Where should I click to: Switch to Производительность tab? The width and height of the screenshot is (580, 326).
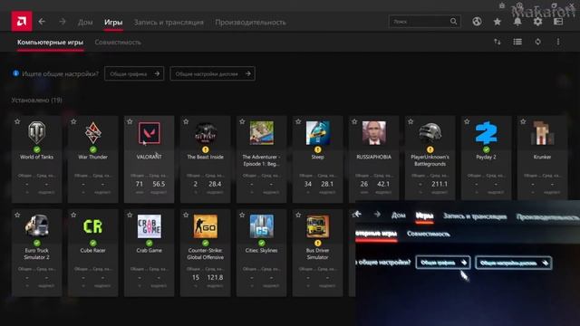pyautogui.click(x=250, y=22)
